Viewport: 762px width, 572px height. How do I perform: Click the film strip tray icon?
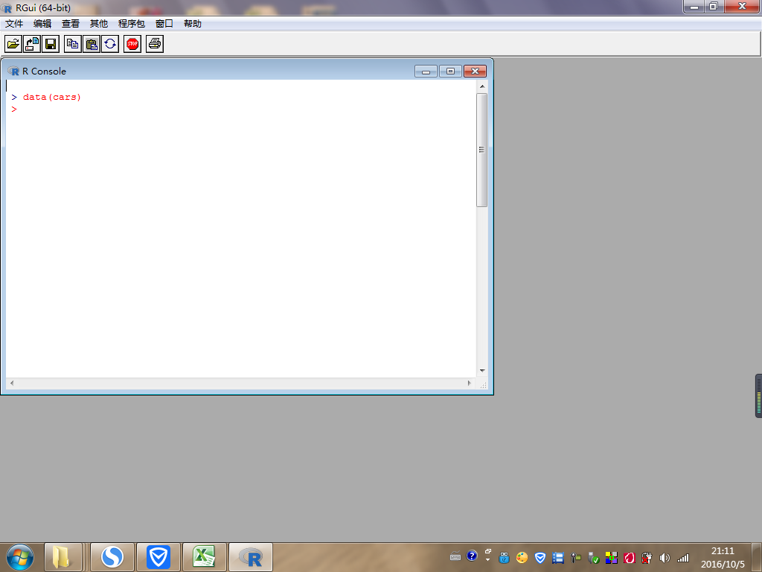tap(558, 558)
